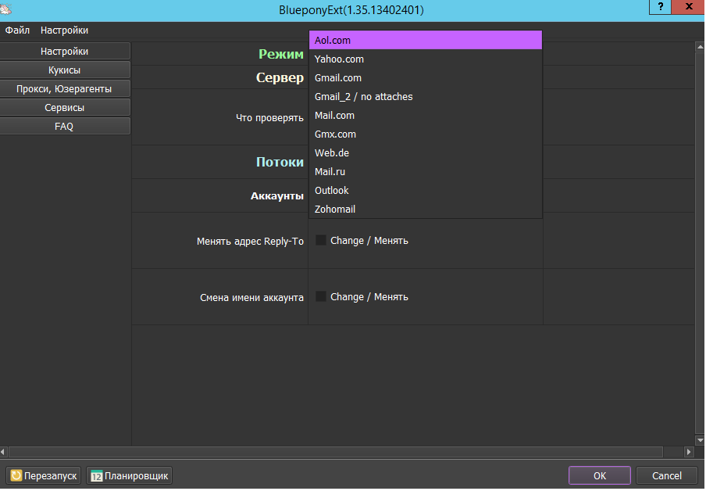Click the vertical scrollbar down arrow

[701, 440]
